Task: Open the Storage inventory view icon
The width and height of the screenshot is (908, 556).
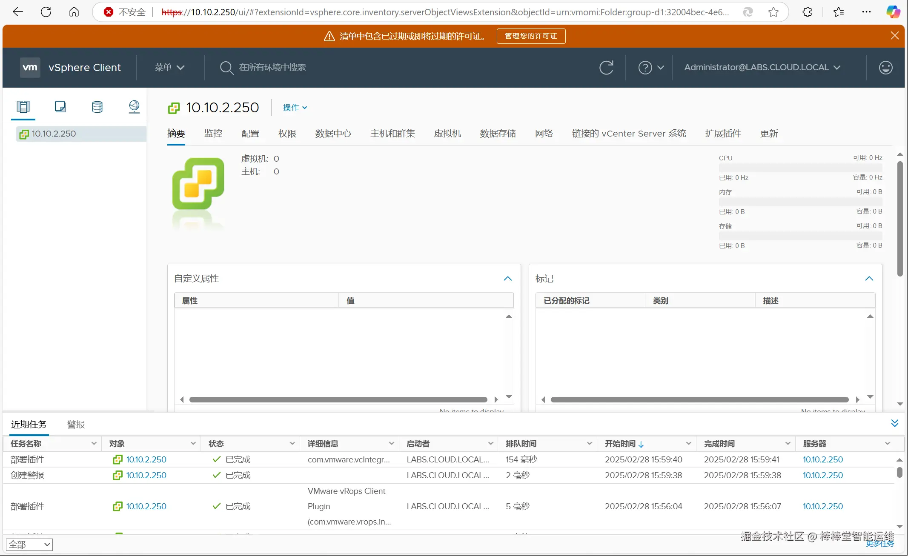Action: click(97, 107)
